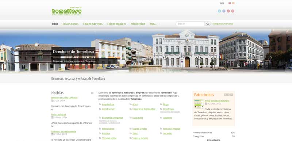Image resolution: width=292 pixels, height=141 pixels.
Task: Open Directorio de Castilla La Mancha news
Action: pyautogui.click(x=65, y=98)
